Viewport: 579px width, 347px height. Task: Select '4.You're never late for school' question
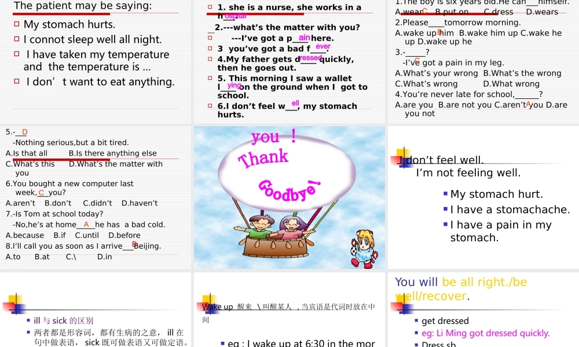469,94
